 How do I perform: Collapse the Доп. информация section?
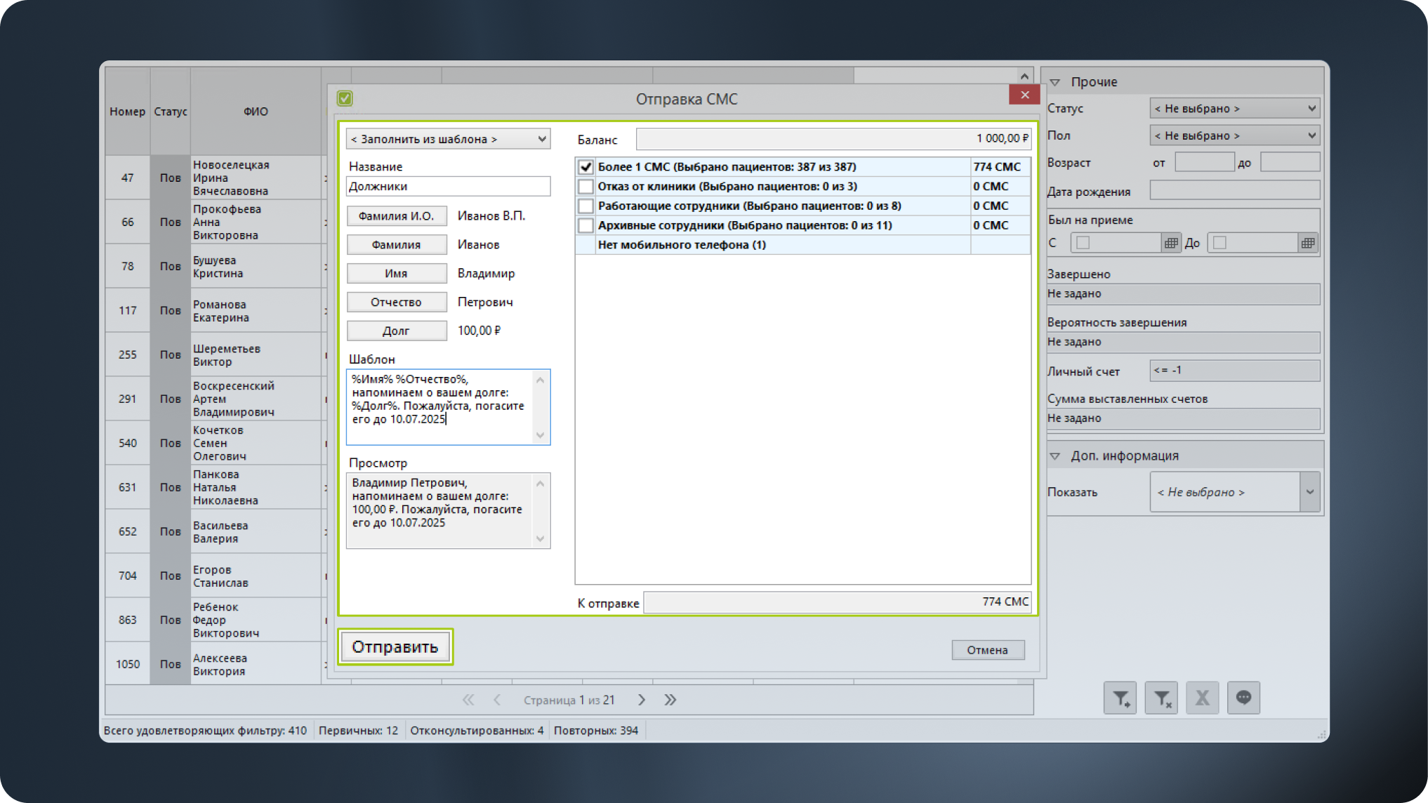pyautogui.click(x=1055, y=456)
